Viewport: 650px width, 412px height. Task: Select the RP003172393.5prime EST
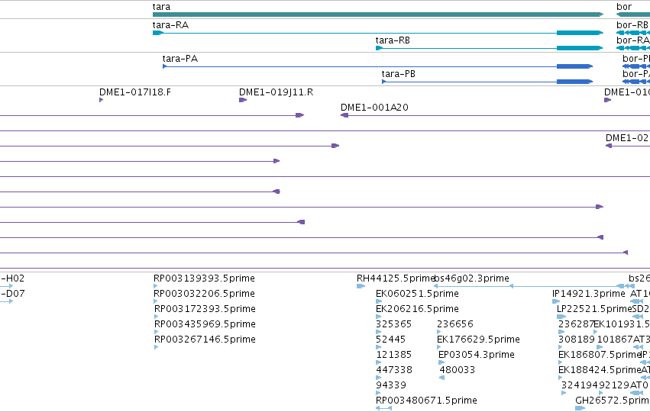[205, 309]
